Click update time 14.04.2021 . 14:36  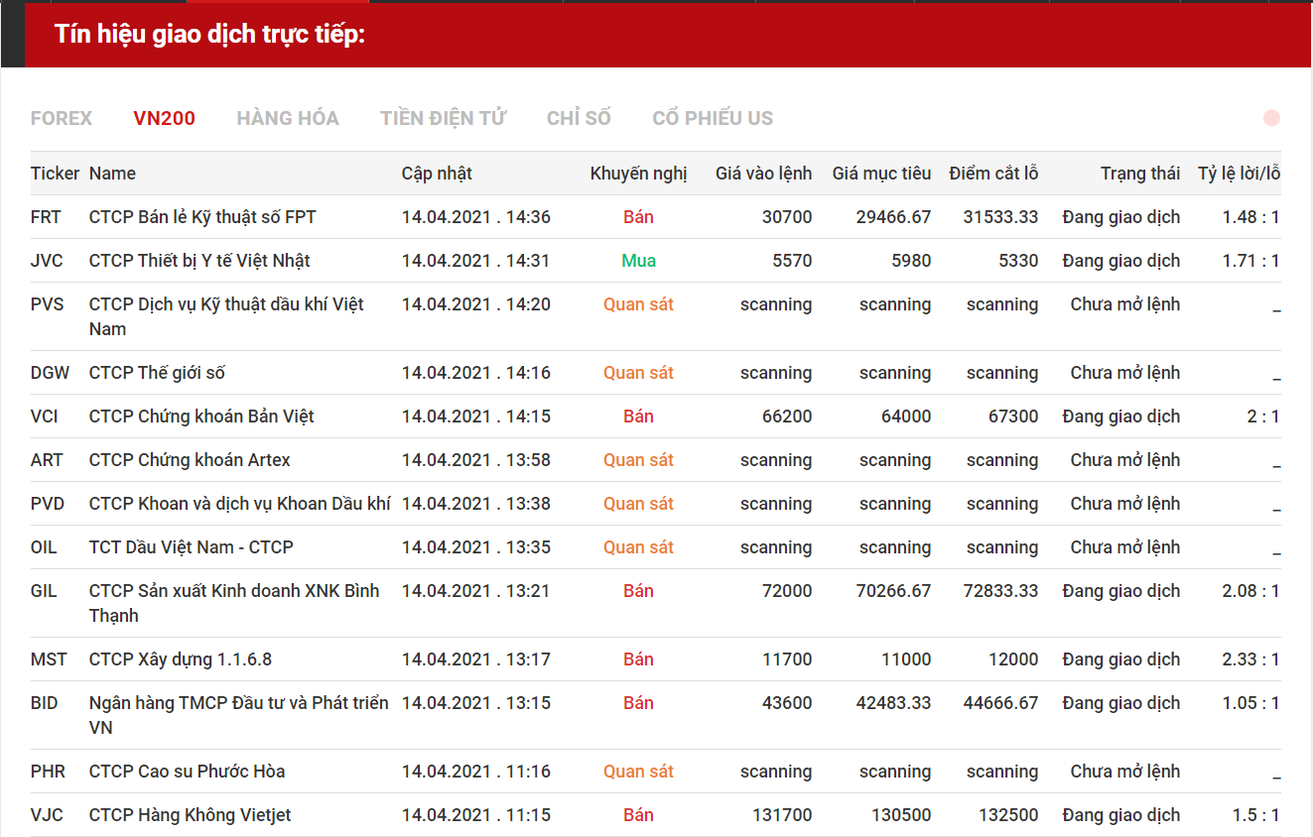click(x=476, y=217)
